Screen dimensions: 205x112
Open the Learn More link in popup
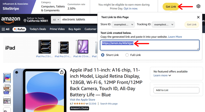click(x=175, y=37)
